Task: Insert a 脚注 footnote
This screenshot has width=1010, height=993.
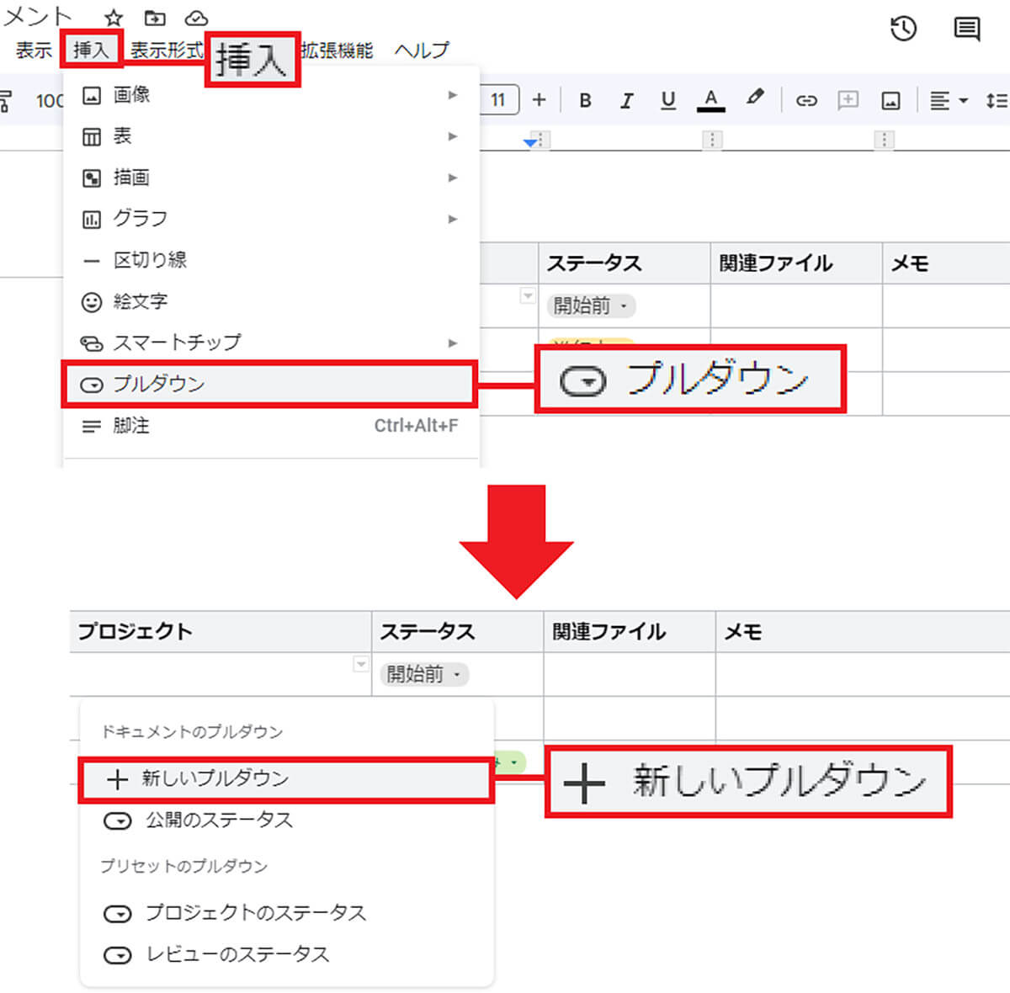Action: coord(271,426)
